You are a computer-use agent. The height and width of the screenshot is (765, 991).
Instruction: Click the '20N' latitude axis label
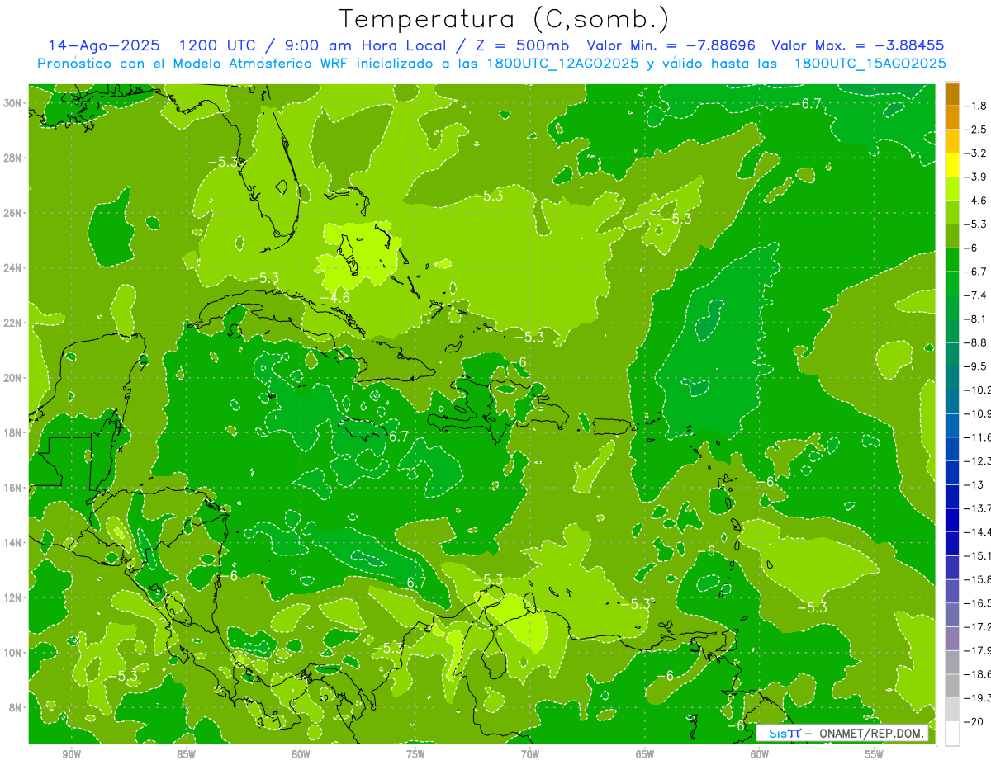tap(14, 378)
